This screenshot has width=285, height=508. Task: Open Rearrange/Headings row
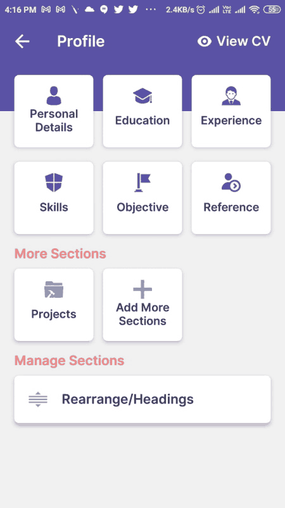coord(142,399)
